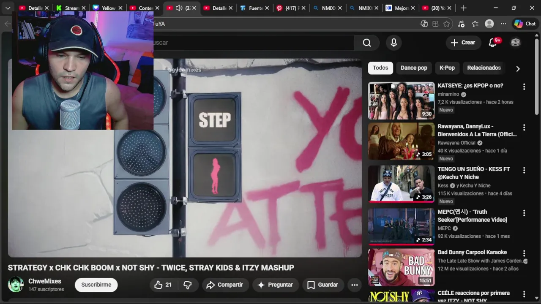
Task: Open the minamino channel name
Action: click(448, 94)
